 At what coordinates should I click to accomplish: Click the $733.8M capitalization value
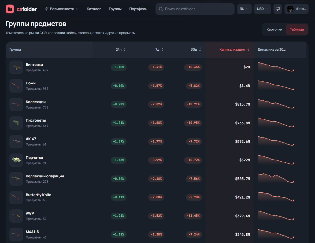tap(242, 123)
